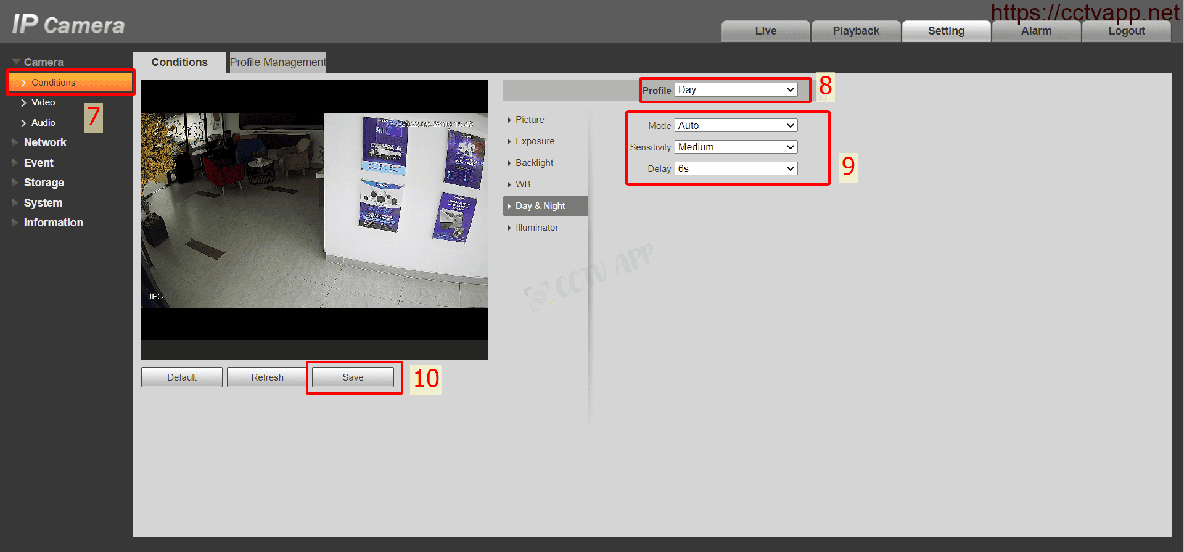Change the Sensitivity dropdown from Medium

736,147
